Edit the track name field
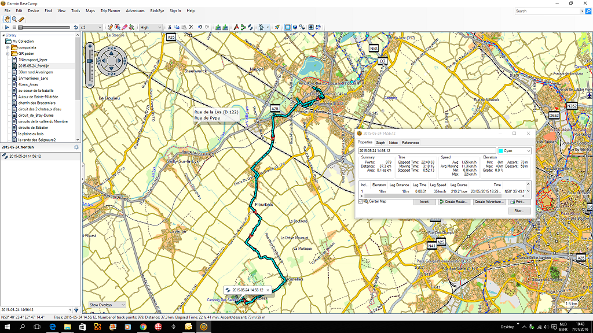The height and width of the screenshot is (333, 593). [427, 151]
